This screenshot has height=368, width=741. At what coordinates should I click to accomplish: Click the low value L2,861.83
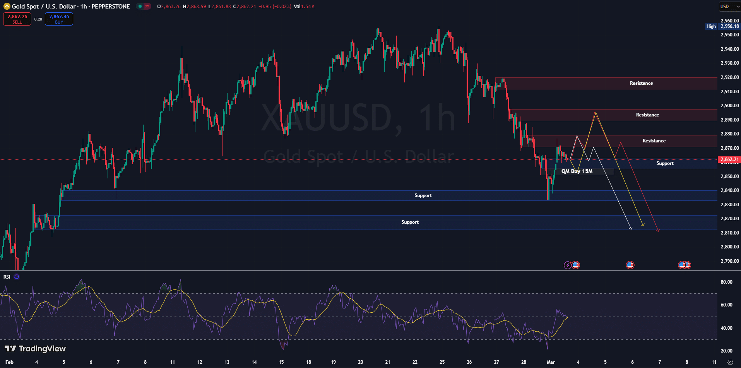[x=220, y=7]
